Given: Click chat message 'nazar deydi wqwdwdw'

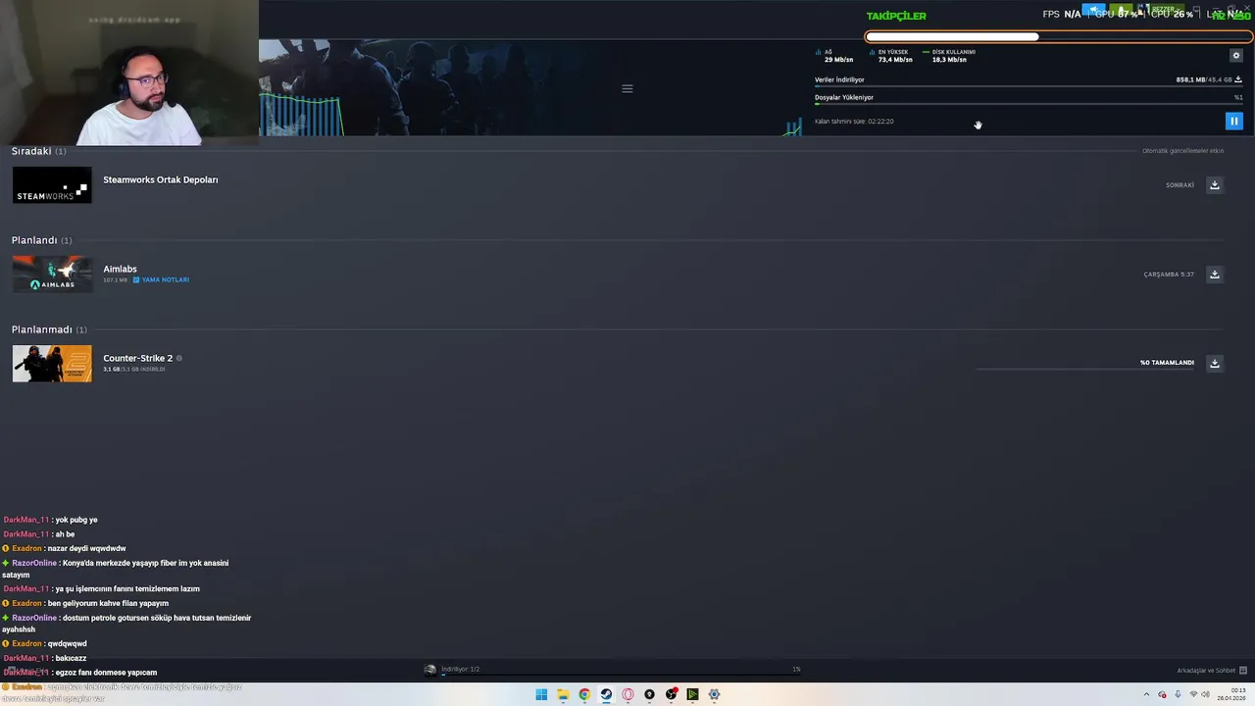Looking at the screenshot, I should coord(86,548).
